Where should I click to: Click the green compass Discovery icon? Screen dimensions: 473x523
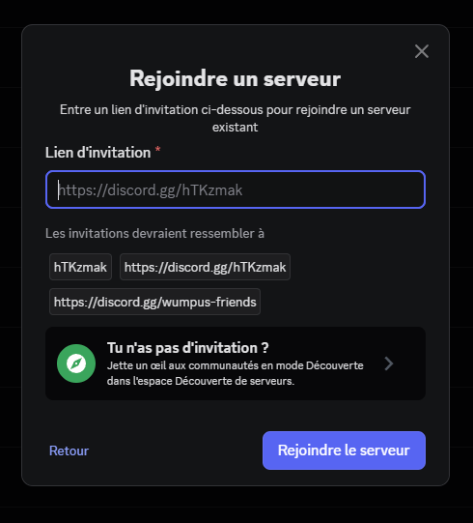[76, 363]
